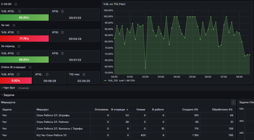The width and height of the screenshot is (254, 140).
Task: Sort table by Маршрут column header
Action: [x=43, y=110]
